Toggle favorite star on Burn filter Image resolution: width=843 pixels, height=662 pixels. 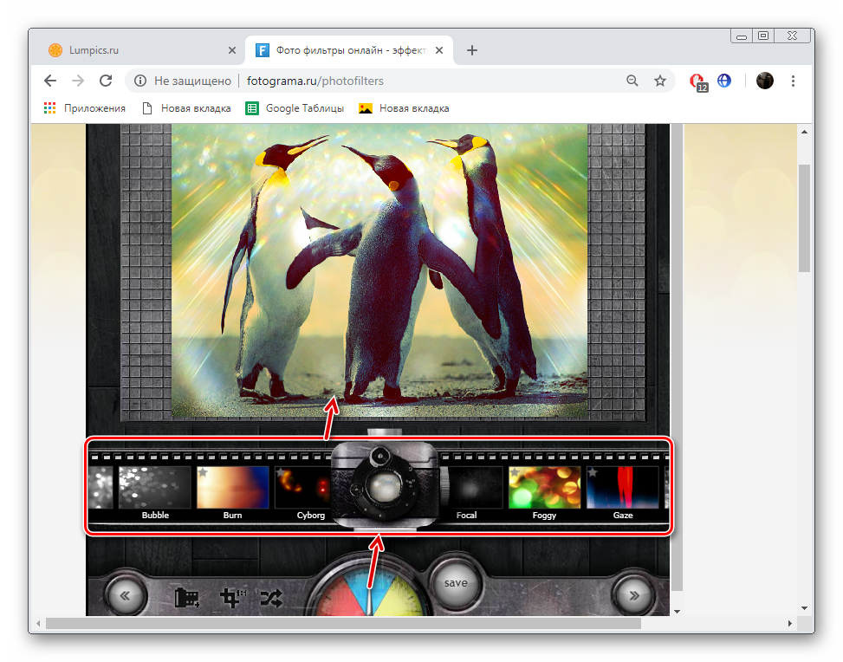[203, 473]
